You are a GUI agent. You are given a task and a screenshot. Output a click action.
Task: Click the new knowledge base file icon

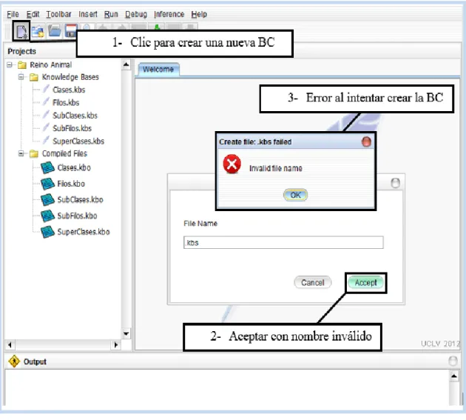(x=21, y=31)
